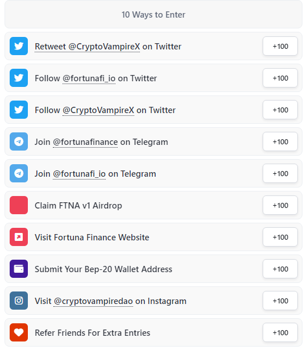Click +100 button for Claim FTNA v1 Airdrop
Screen dimensions: 307x350
click(280, 205)
